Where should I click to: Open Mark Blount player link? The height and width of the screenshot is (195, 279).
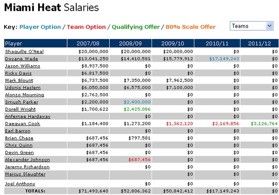click(19, 81)
